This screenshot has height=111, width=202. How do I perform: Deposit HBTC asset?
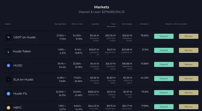coord(164,107)
